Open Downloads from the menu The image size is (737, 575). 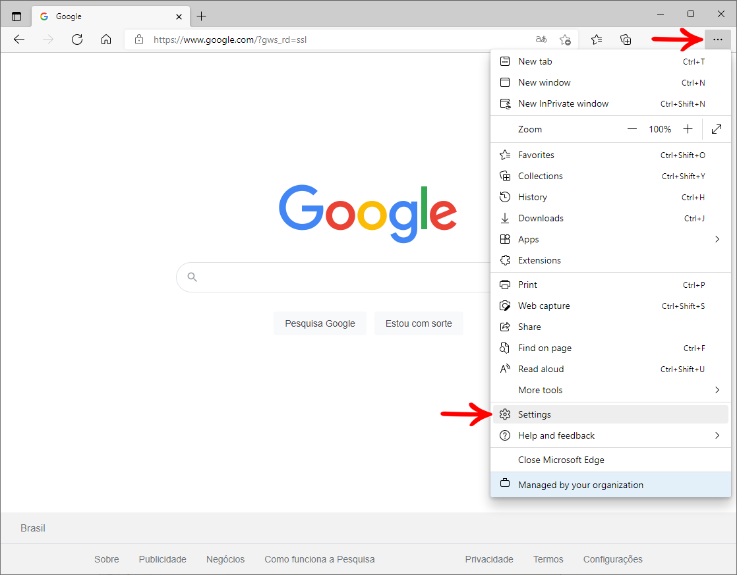pos(610,219)
